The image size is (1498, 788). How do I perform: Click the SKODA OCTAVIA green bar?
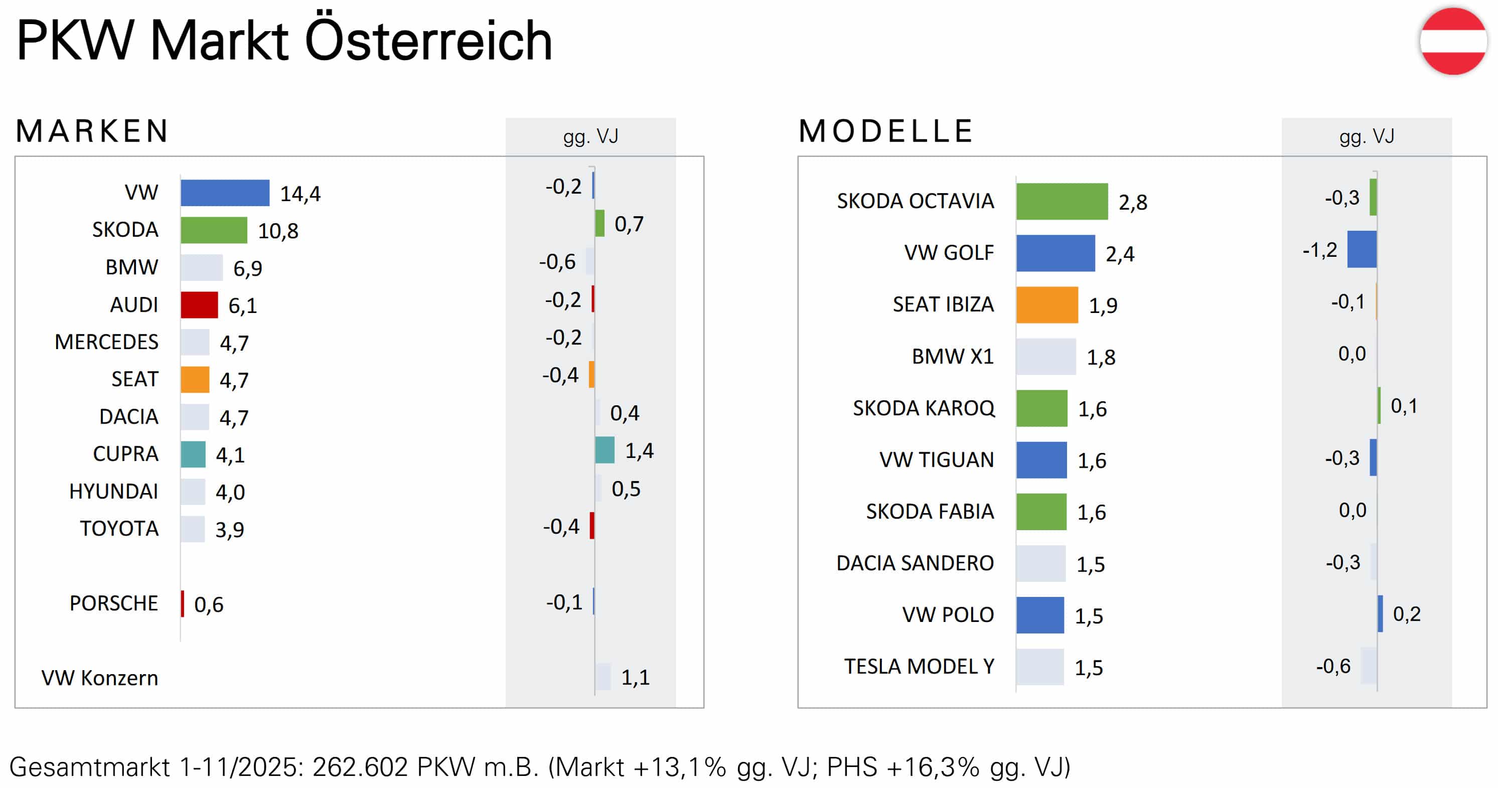pos(1061,201)
